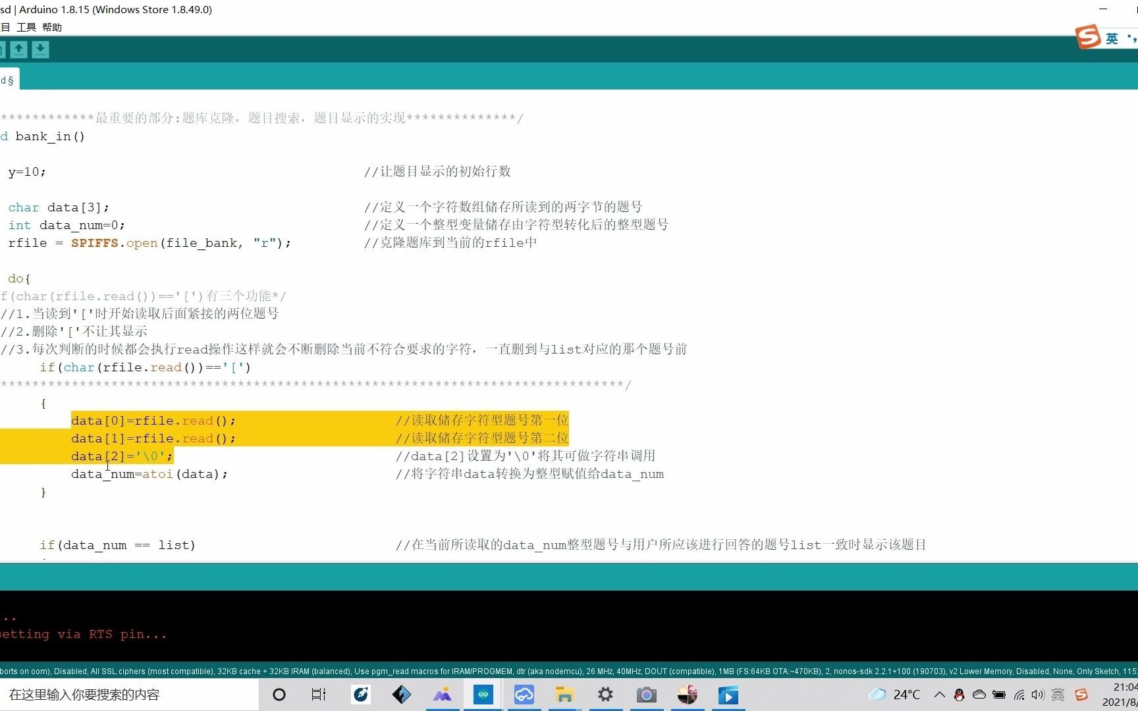Open Cortana circle on the taskbar
Image resolution: width=1138 pixels, height=711 pixels.
click(x=279, y=695)
